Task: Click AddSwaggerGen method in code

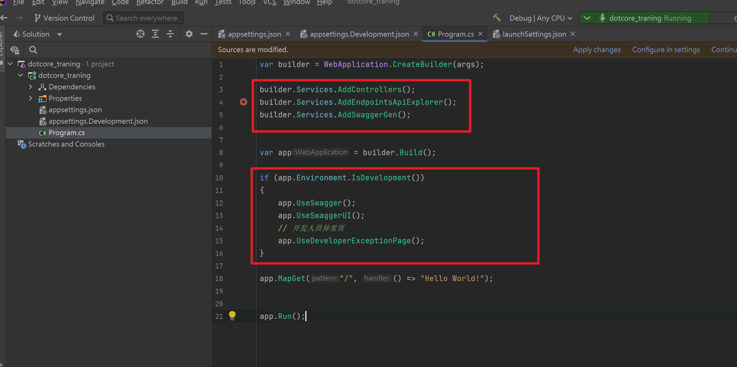Action: click(367, 115)
